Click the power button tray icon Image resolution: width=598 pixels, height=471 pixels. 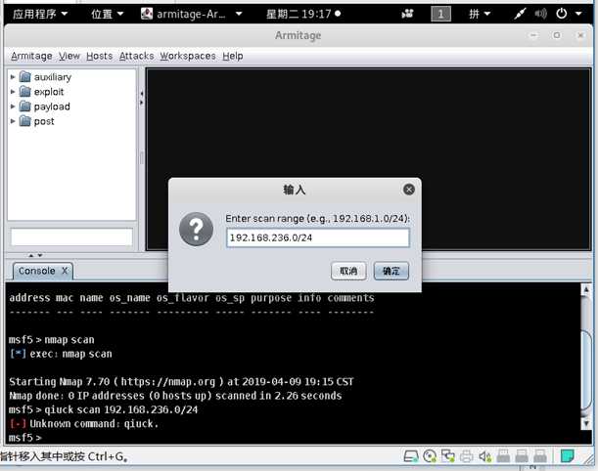562,14
